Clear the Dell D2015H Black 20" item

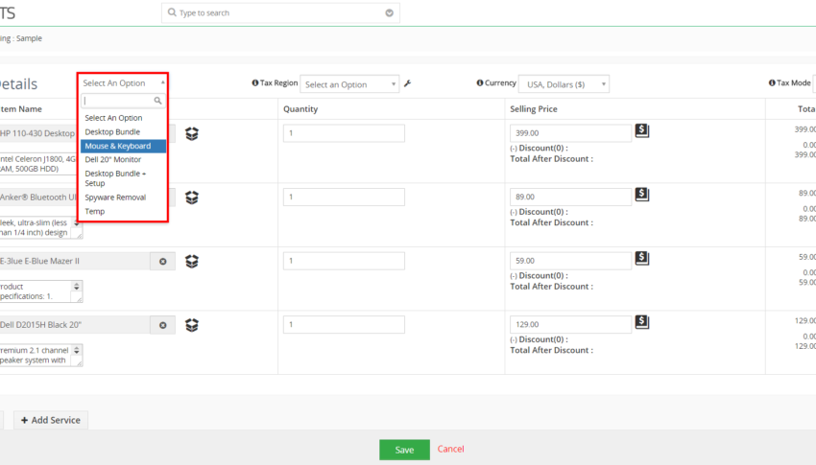tap(163, 325)
